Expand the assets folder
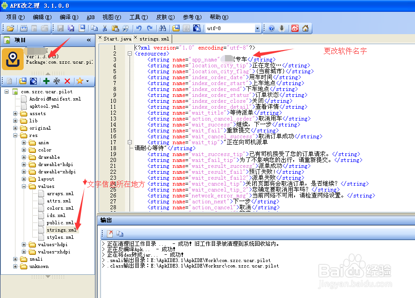The image size is (415, 298). (15, 113)
